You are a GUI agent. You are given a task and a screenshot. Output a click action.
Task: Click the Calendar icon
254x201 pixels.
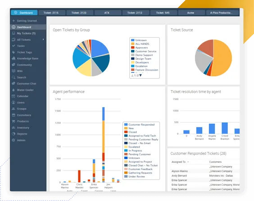[x=14, y=96]
